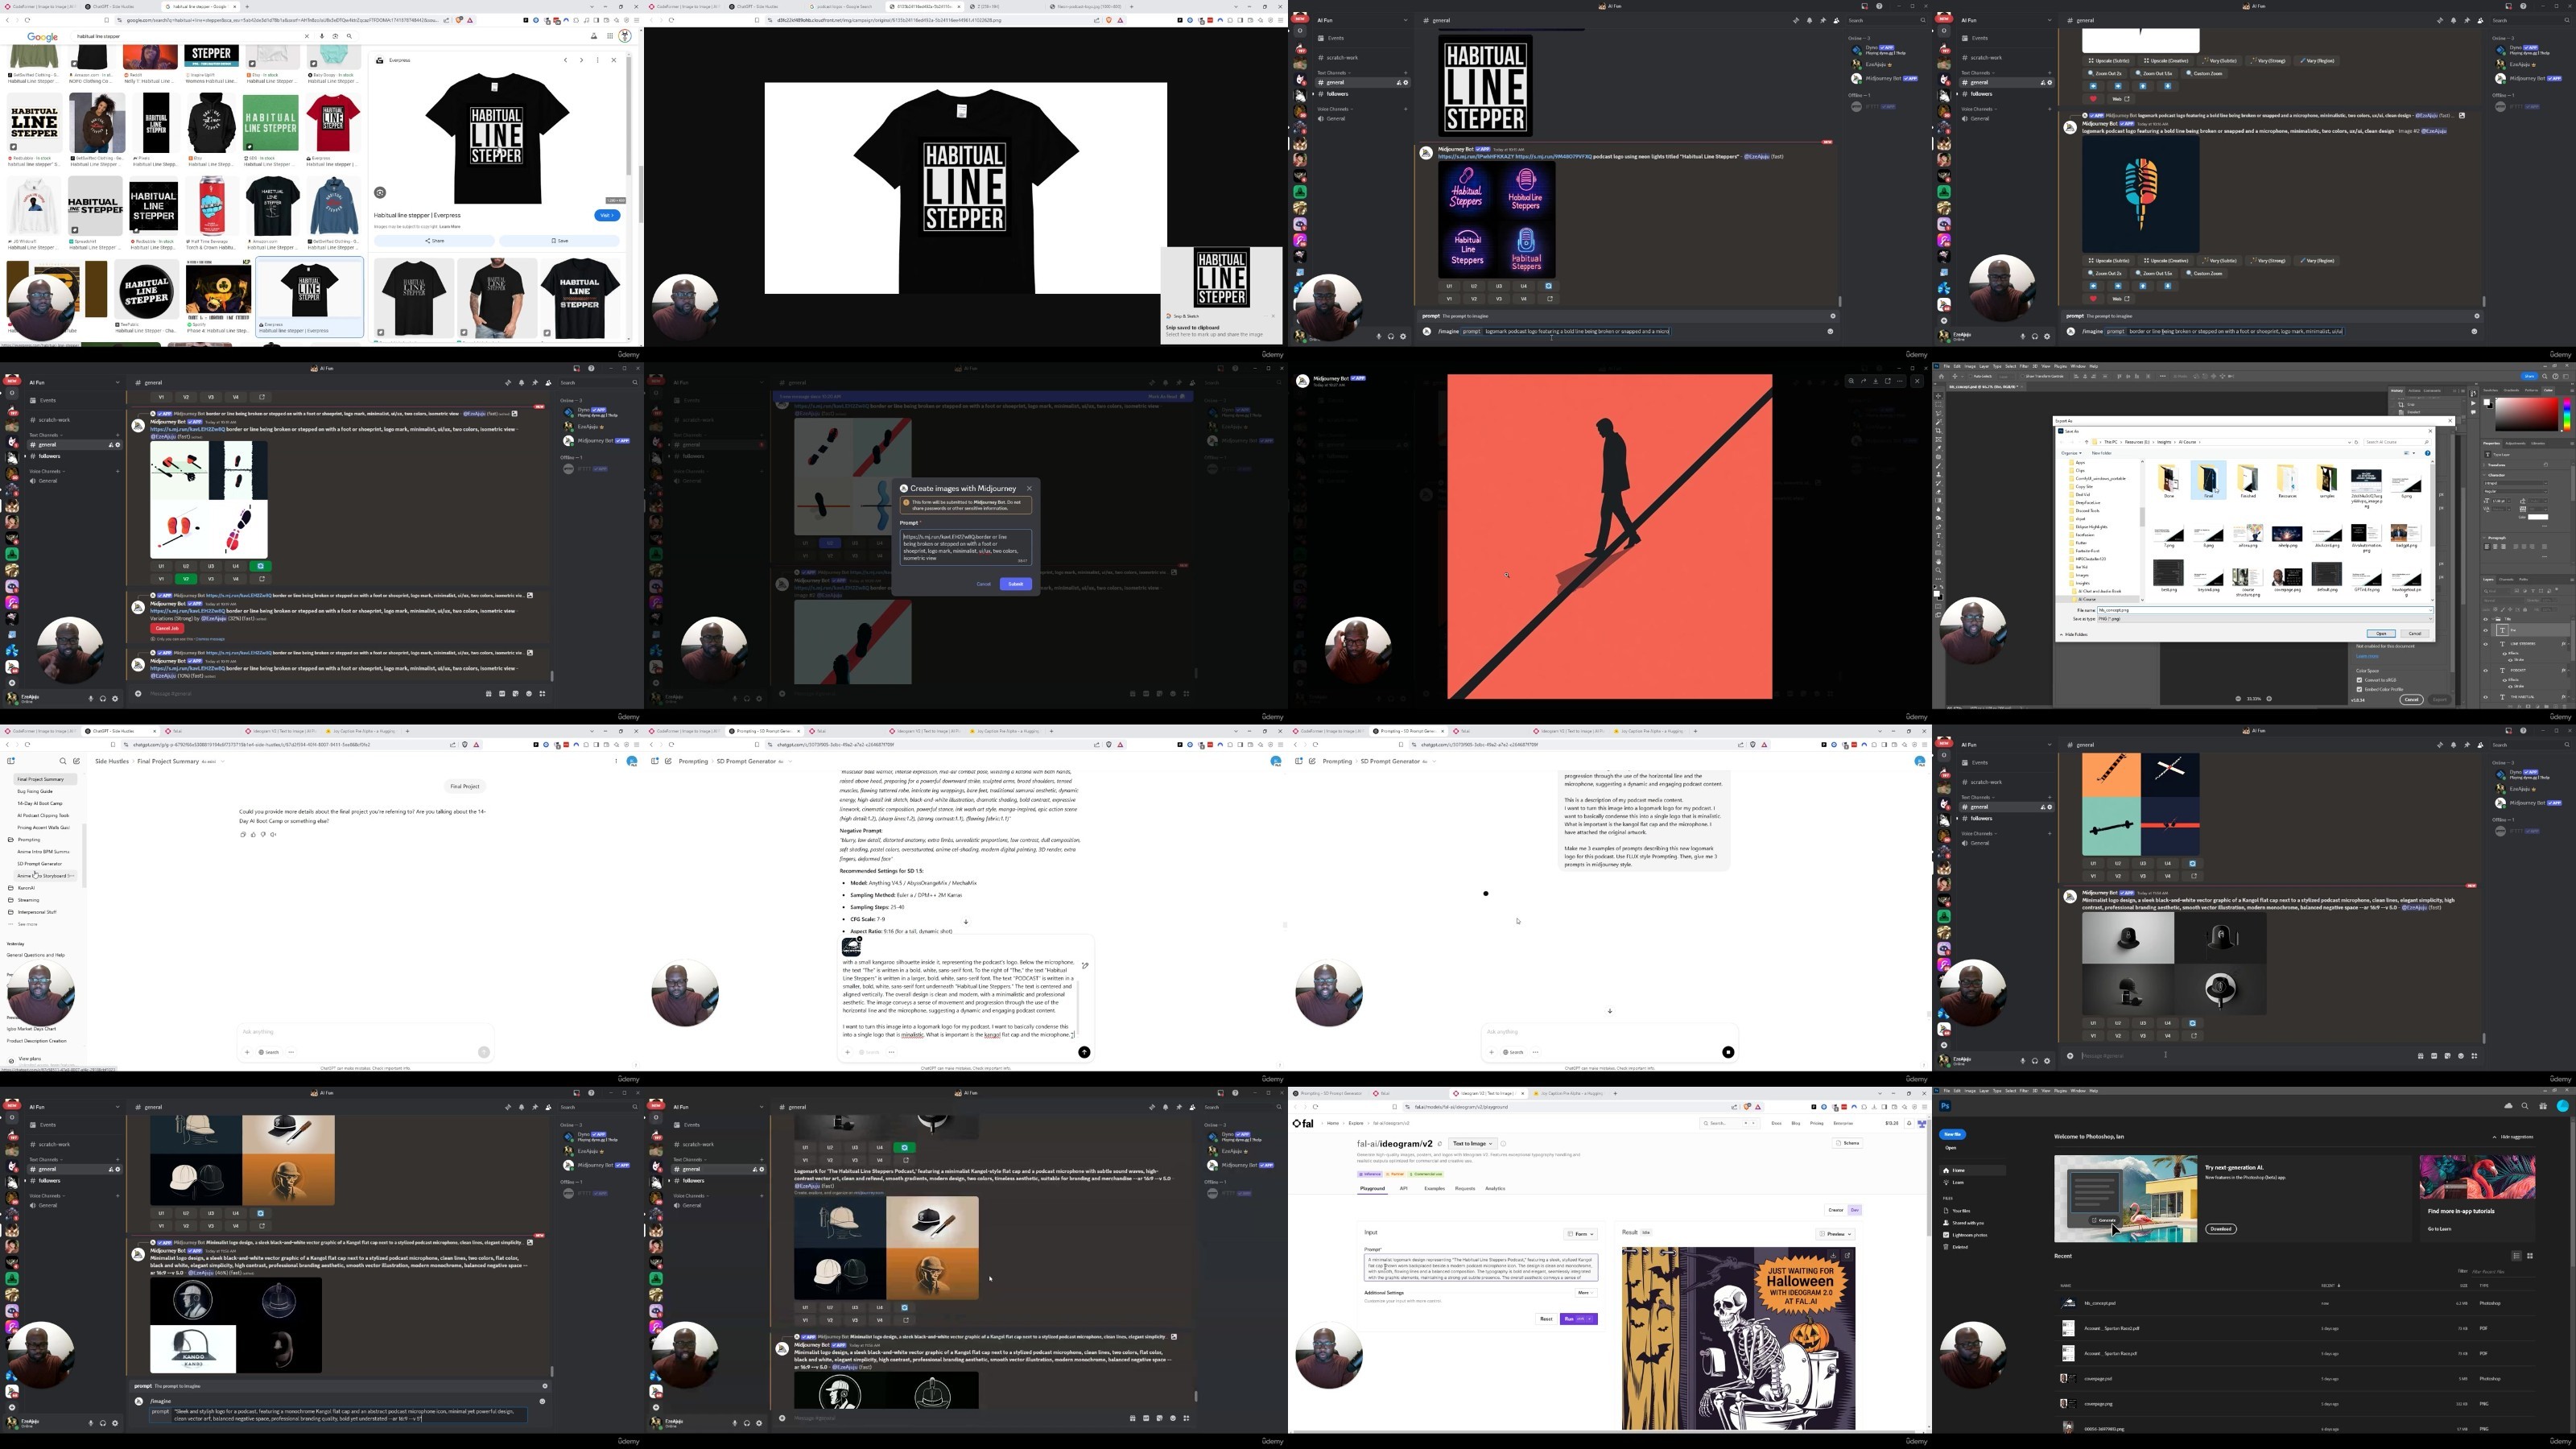Click New file button on Photoshop Welcome screen

1952,1134
